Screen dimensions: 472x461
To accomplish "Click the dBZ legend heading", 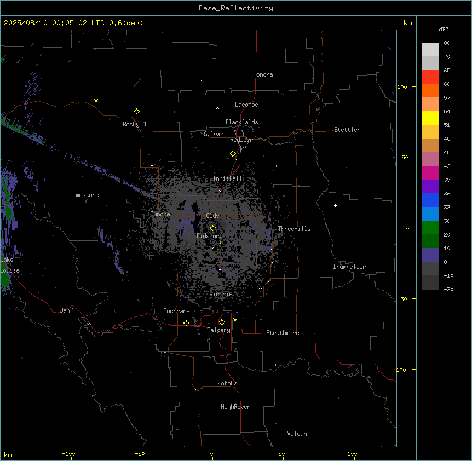I will click(444, 30).
